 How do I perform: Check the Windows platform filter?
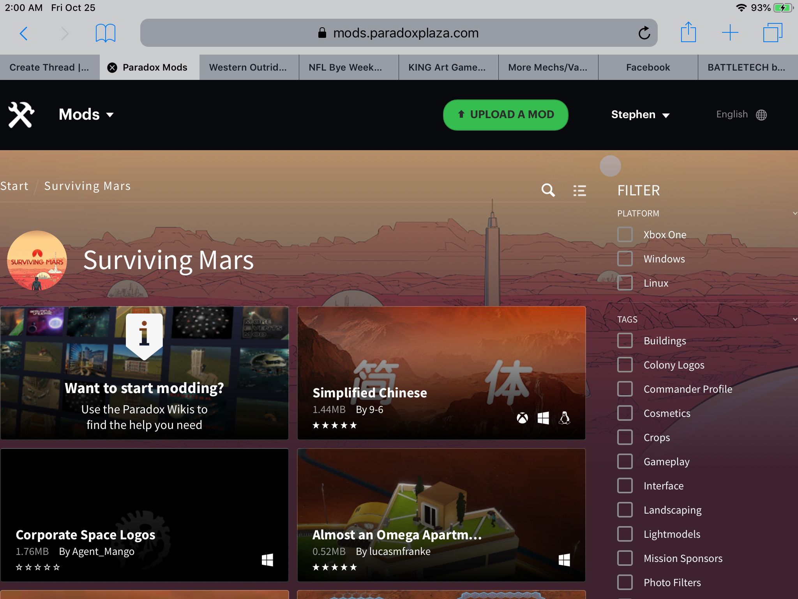coord(625,259)
